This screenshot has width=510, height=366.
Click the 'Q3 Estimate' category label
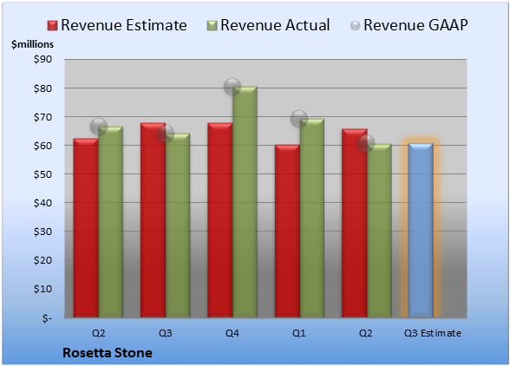(433, 333)
